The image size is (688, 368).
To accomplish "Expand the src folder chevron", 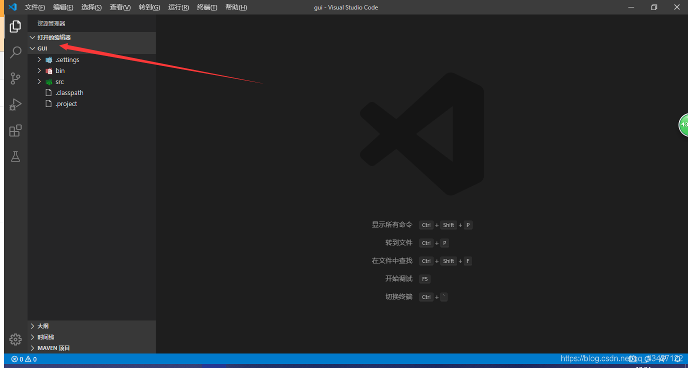I will tap(39, 81).
